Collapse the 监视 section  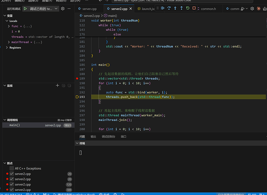(x=5, y=85)
